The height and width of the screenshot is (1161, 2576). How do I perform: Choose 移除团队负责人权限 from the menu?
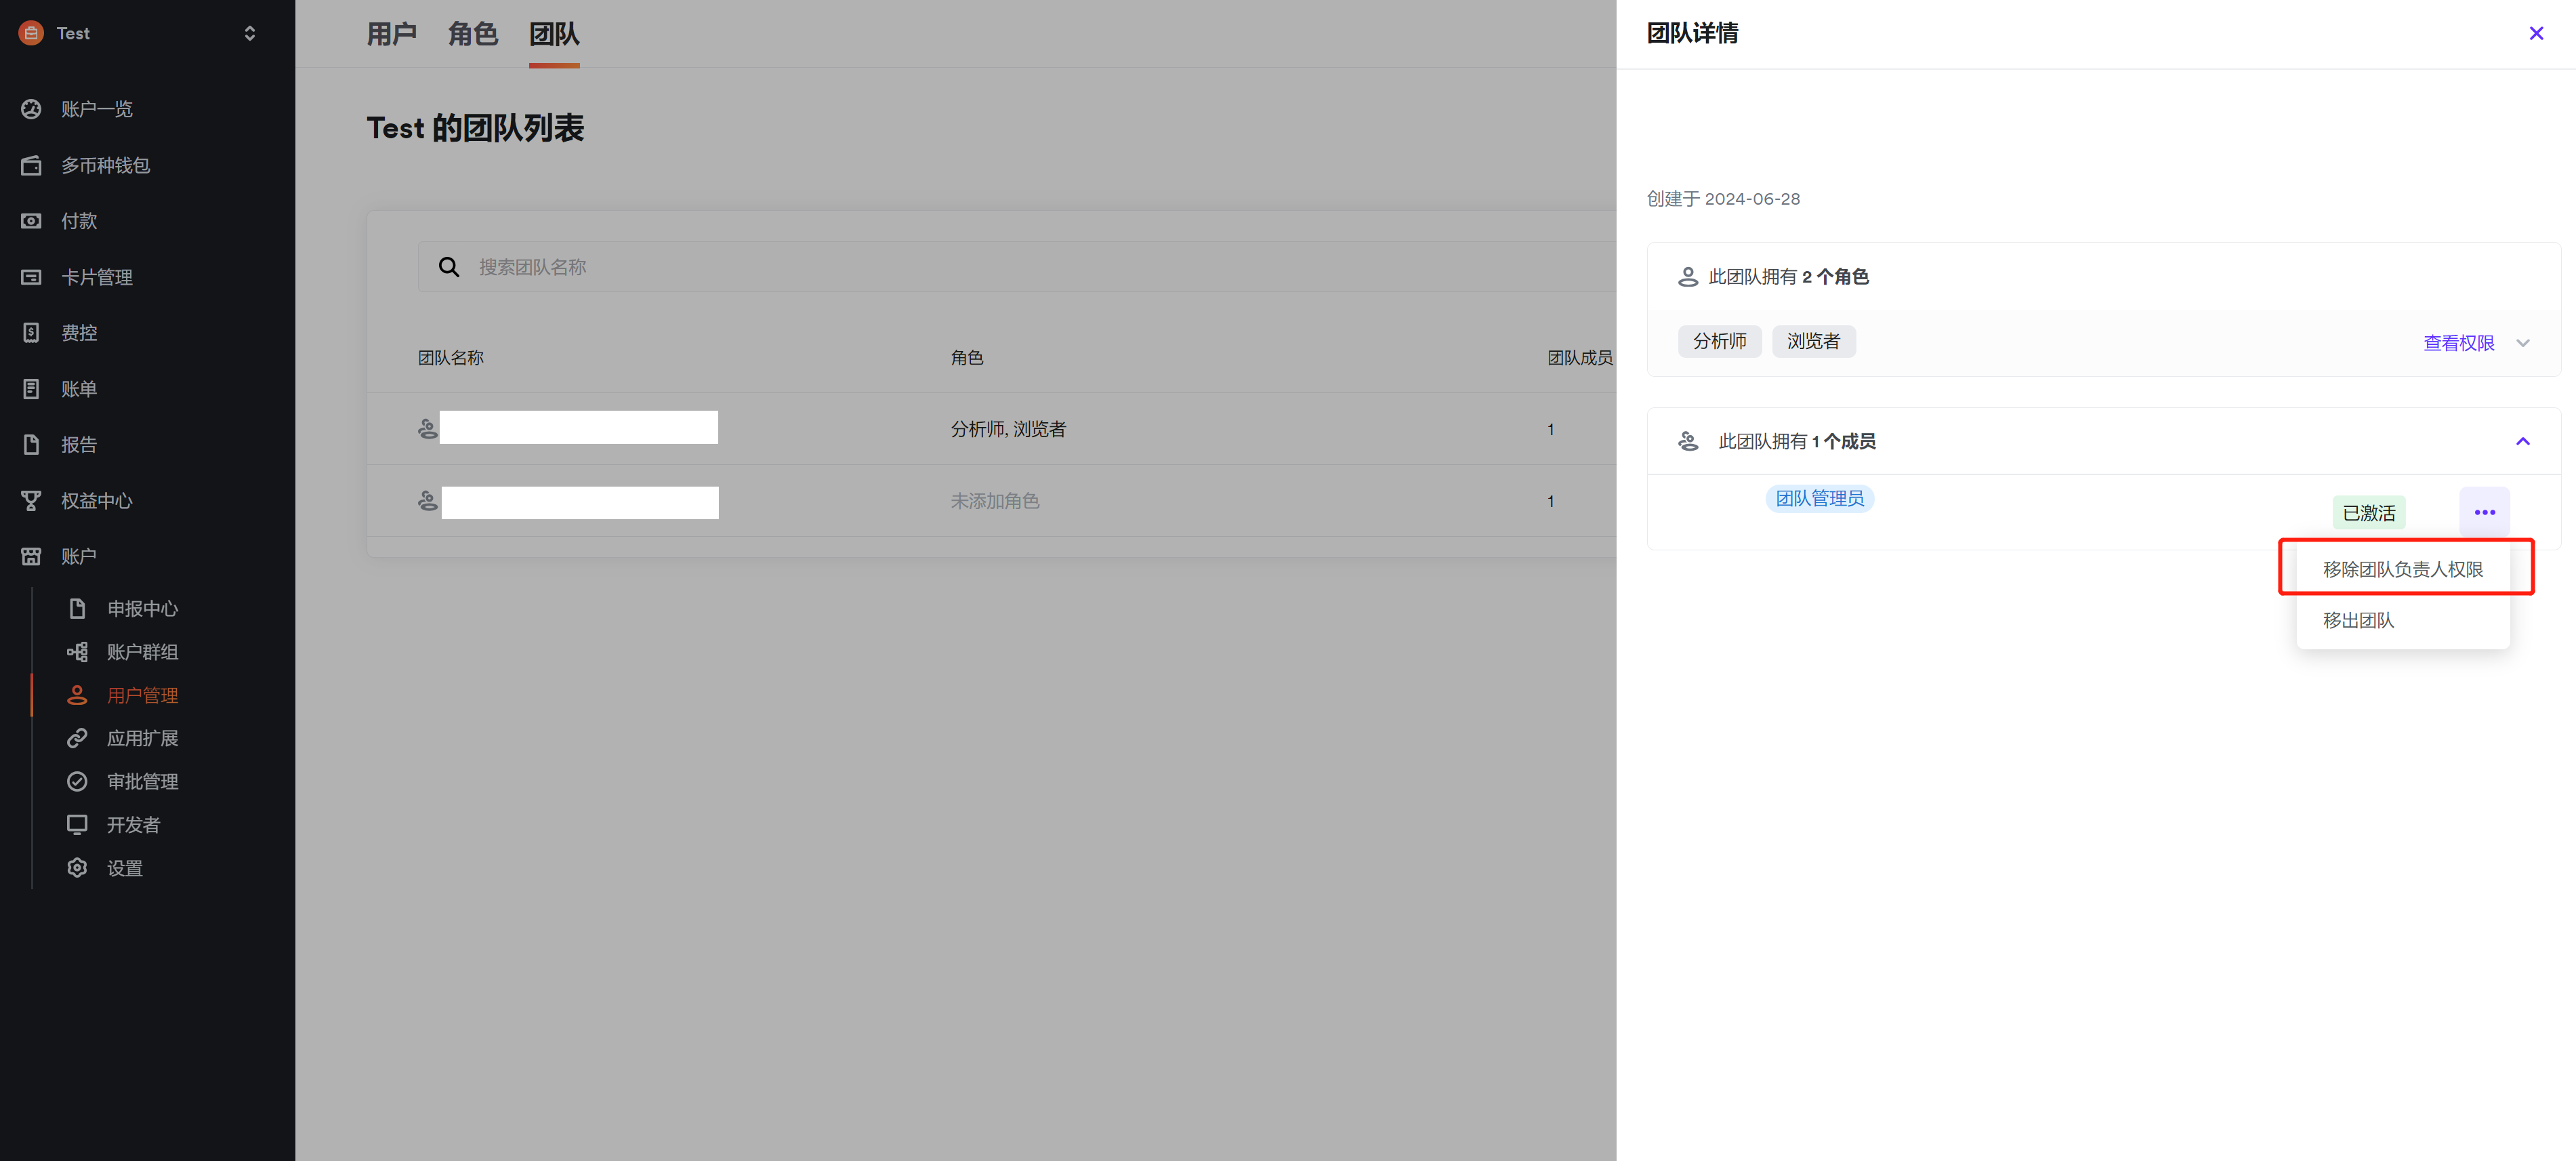(2403, 569)
